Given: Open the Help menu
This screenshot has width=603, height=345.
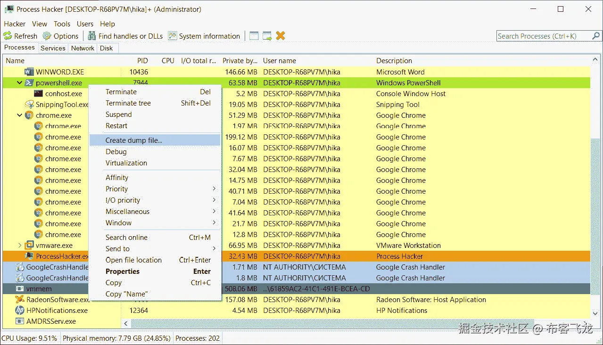Looking at the screenshot, I should [107, 24].
